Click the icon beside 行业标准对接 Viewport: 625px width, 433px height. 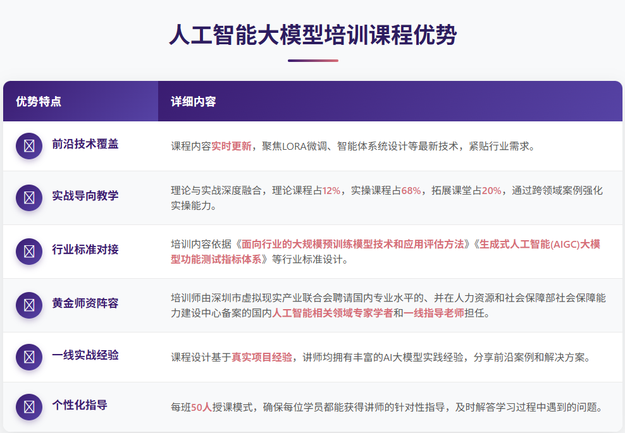(x=29, y=251)
